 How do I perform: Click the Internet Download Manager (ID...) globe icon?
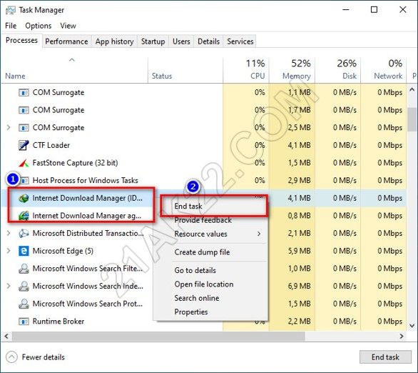click(24, 198)
